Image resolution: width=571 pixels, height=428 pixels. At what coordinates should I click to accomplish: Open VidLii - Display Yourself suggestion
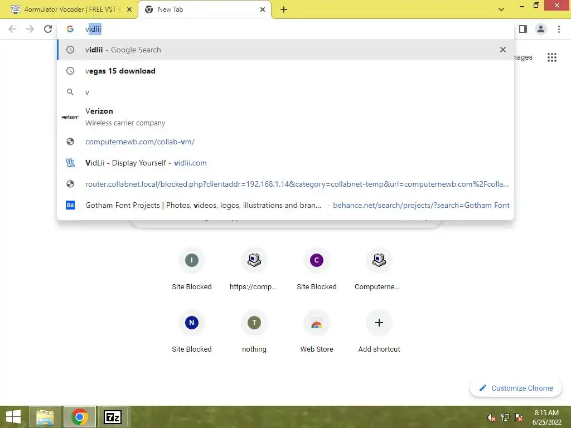click(x=285, y=163)
